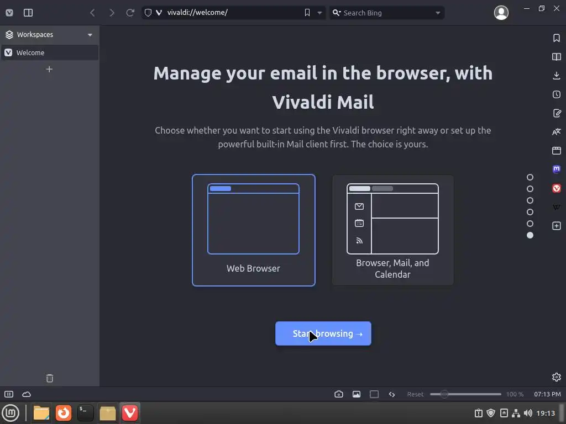Image resolution: width=566 pixels, height=424 pixels.
Task: Select the second onboarding step dot
Action: point(530,189)
